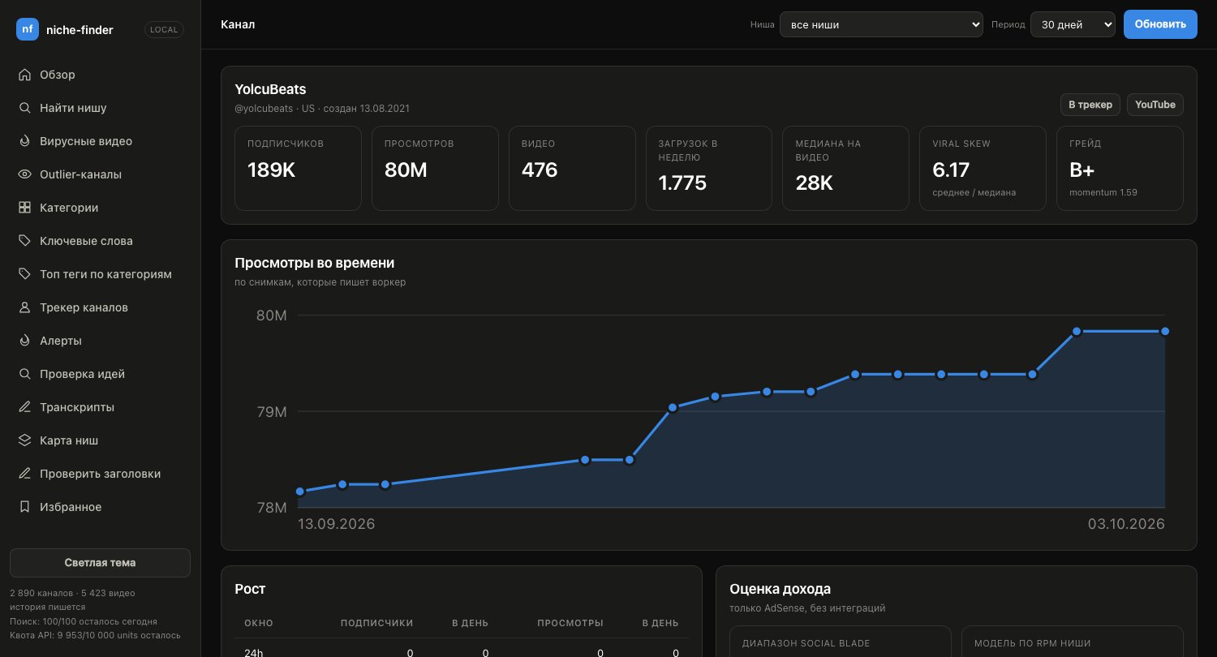Click the layers icon beside Карта ниш
Screen dimensions: 1217x657
24,440
